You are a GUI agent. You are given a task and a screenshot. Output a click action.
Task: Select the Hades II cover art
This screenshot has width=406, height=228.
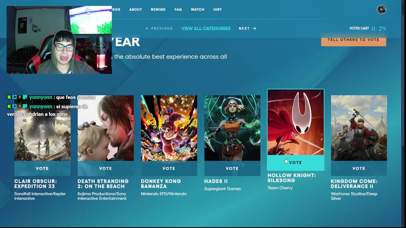coord(232,128)
